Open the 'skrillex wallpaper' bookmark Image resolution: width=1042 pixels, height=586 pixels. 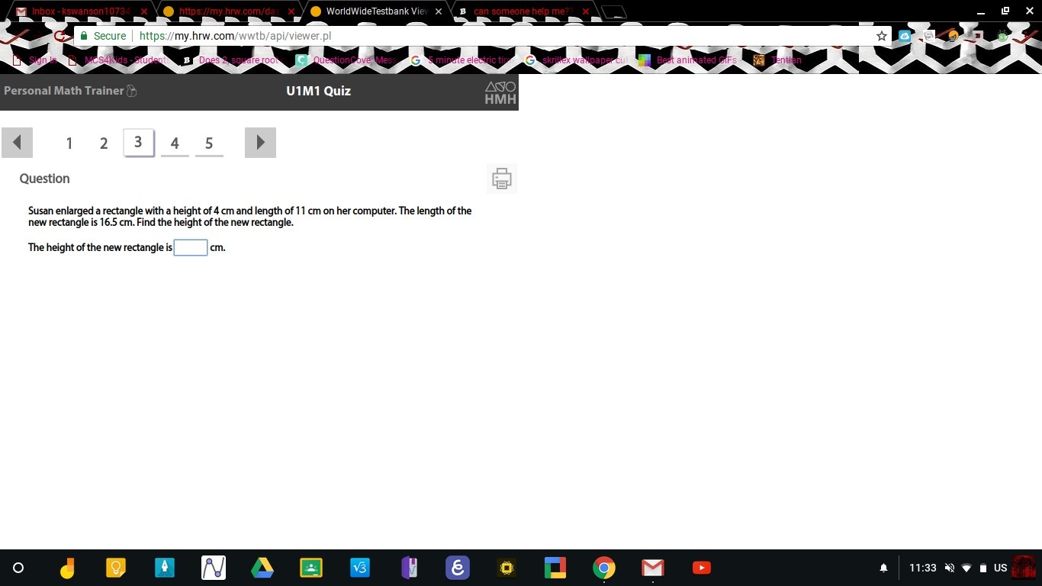[576, 60]
